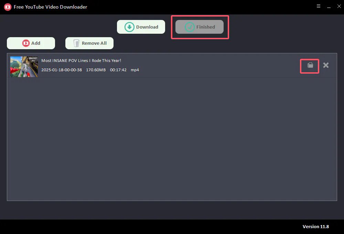Image resolution: width=344 pixels, height=234 pixels.
Task: Click the date text 2025-01-18-00-00-38
Action: [x=62, y=70]
